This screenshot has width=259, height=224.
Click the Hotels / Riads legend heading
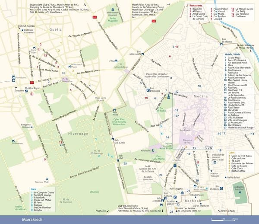point(233,54)
